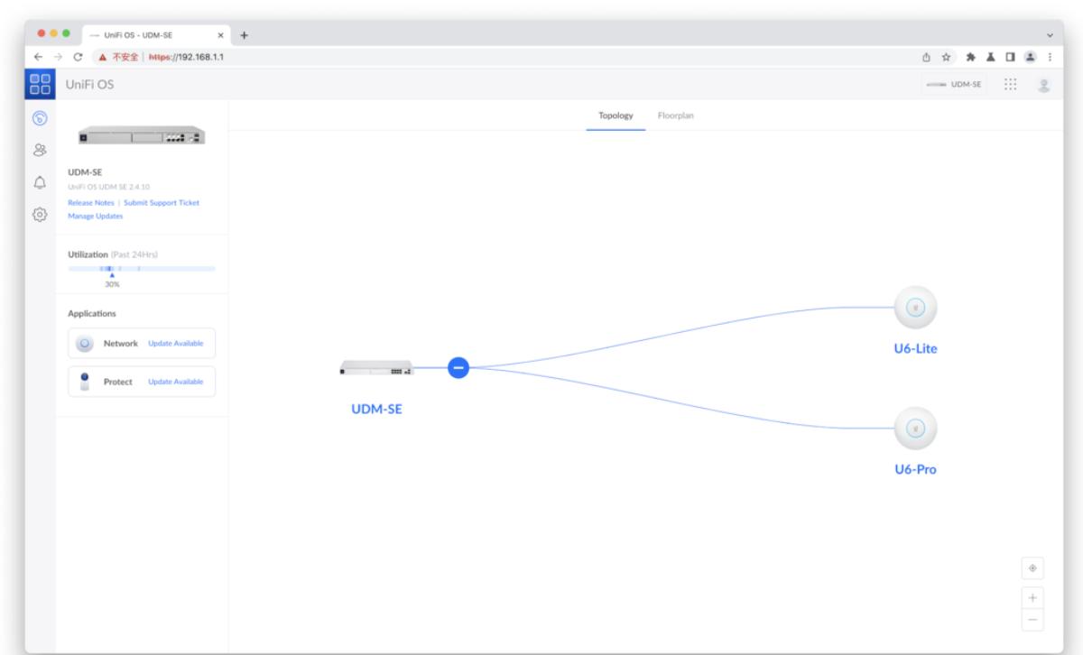Open the UniFi OS dashboard grid icon
The height and width of the screenshot is (655, 1083).
click(x=40, y=85)
